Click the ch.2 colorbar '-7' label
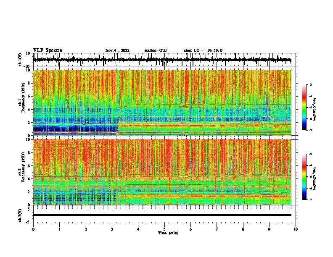 pyautogui.click(x=310, y=199)
